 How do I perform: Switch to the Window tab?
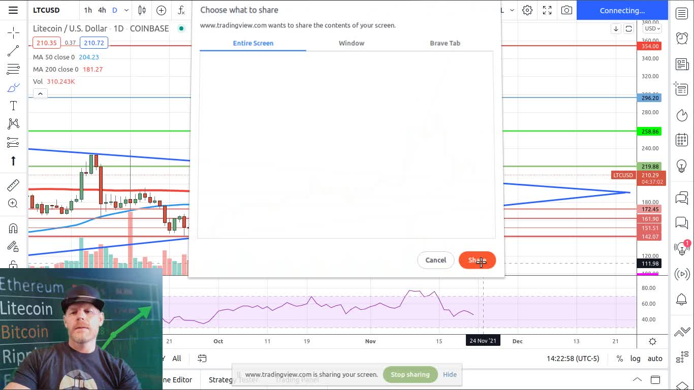[x=352, y=43]
